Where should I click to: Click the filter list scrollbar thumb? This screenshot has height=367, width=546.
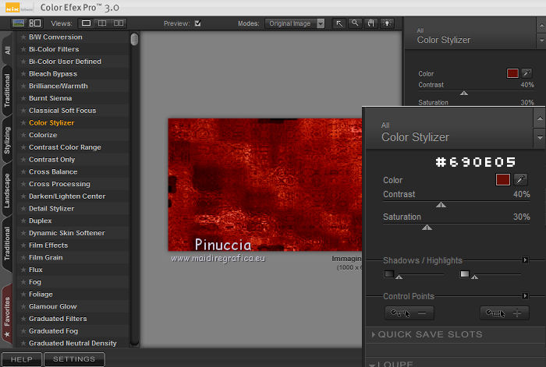(134, 39)
